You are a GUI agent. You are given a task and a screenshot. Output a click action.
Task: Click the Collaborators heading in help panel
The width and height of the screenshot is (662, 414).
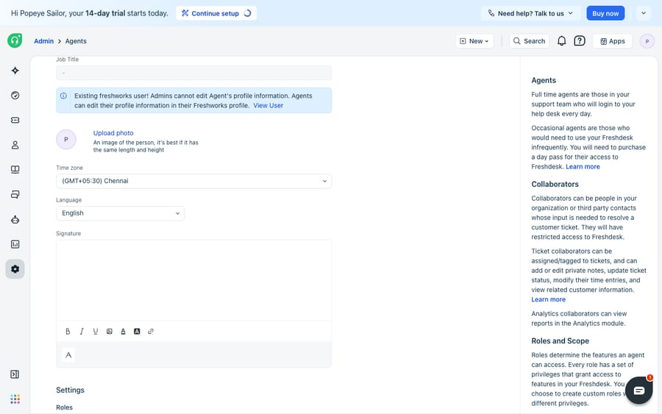pos(555,184)
